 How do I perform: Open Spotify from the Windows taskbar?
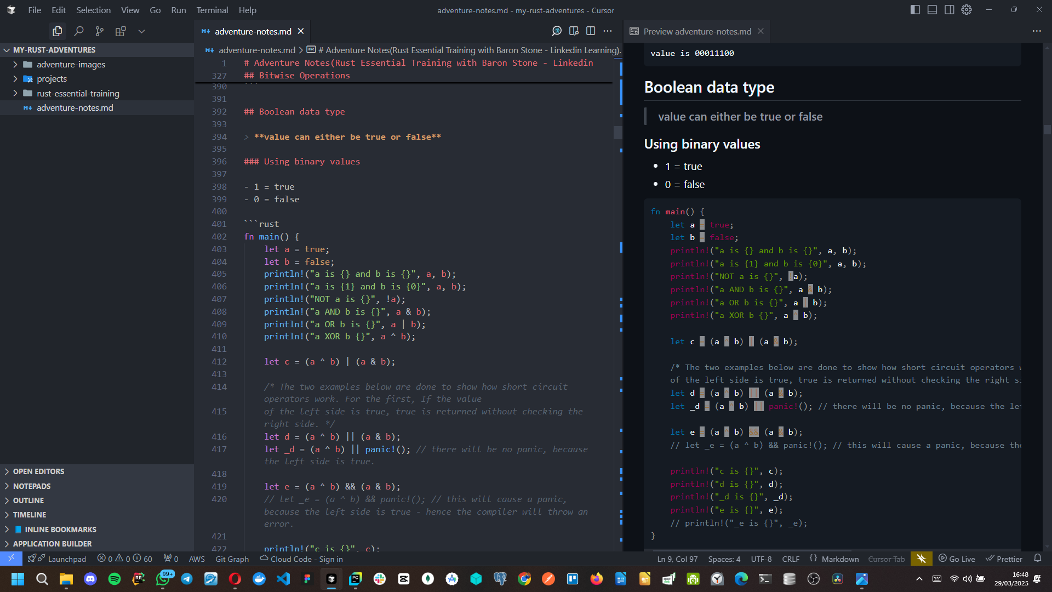click(115, 579)
